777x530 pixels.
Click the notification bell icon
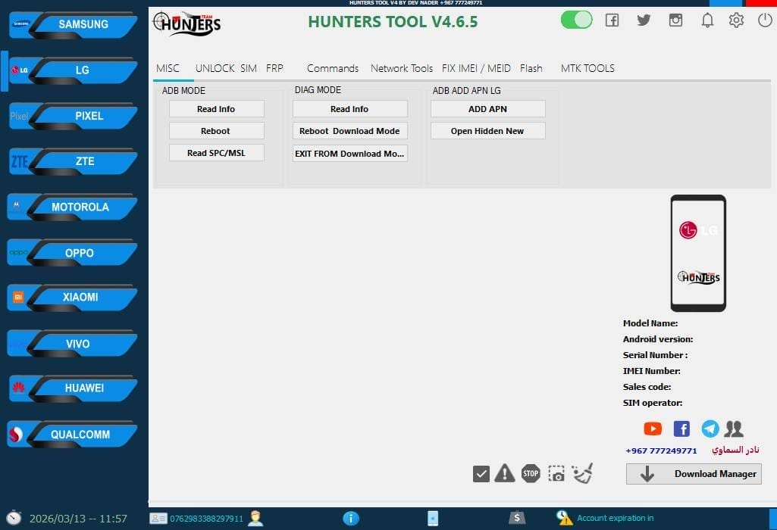(707, 20)
